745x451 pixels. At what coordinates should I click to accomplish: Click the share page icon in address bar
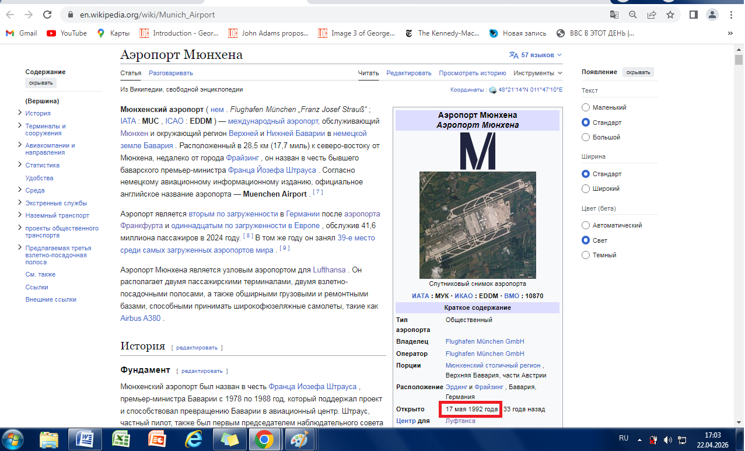click(652, 15)
